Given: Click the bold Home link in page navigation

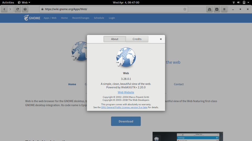Looking at the screenshot, I should 72,84.
